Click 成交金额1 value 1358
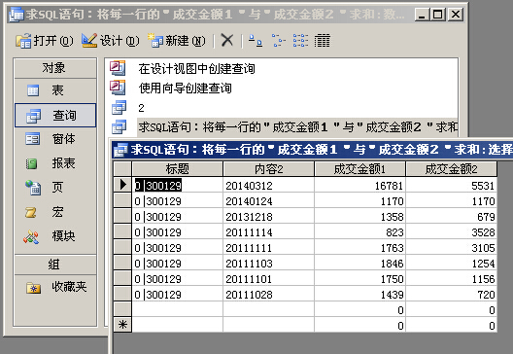 (x=359, y=217)
